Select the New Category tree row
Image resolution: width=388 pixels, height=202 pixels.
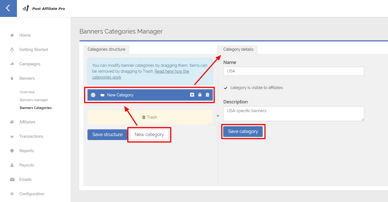point(150,95)
